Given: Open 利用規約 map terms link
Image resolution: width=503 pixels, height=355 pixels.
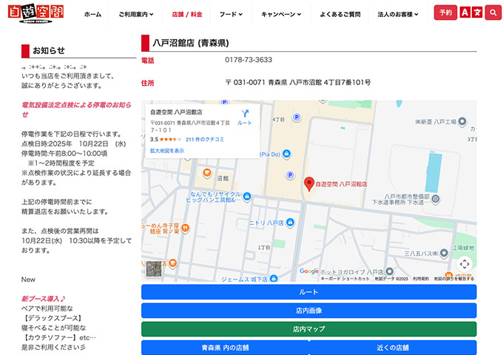Looking at the screenshot, I should (421, 279).
